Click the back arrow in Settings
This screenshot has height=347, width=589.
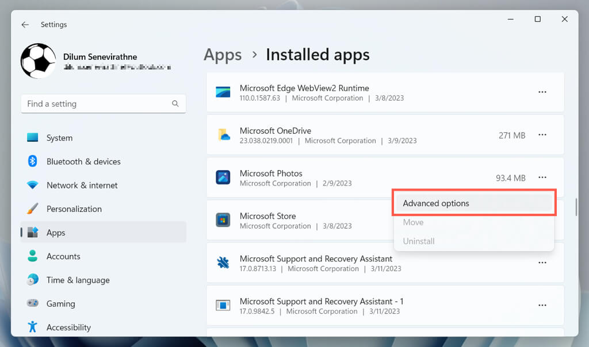25,25
